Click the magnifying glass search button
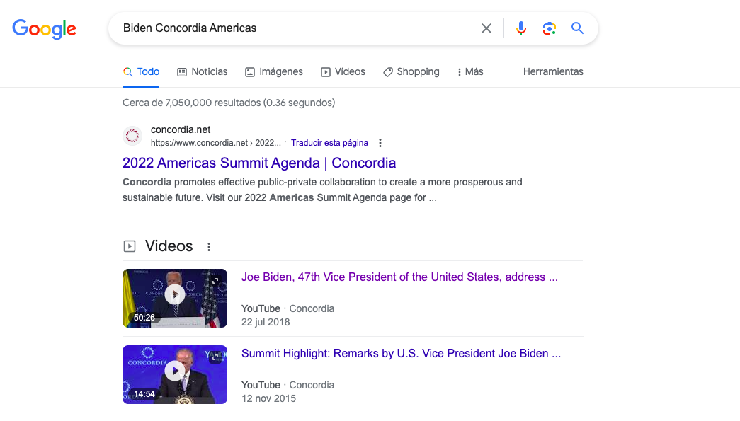The width and height of the screenshot is (740, 421). coord(577,28)
